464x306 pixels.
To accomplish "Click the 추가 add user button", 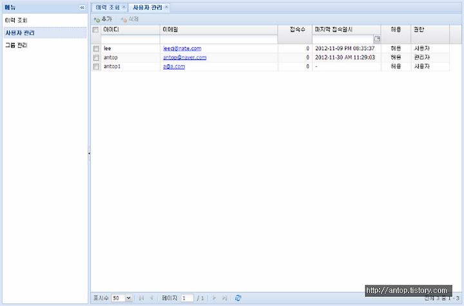I will pyautogui.click(x=103, y=19).
